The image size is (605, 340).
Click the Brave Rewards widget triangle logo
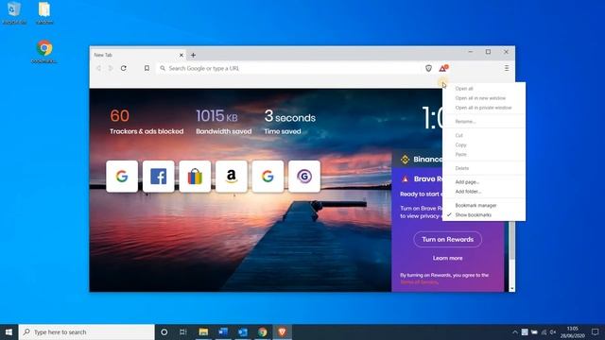pyautogui.click(x=406, y=179)
